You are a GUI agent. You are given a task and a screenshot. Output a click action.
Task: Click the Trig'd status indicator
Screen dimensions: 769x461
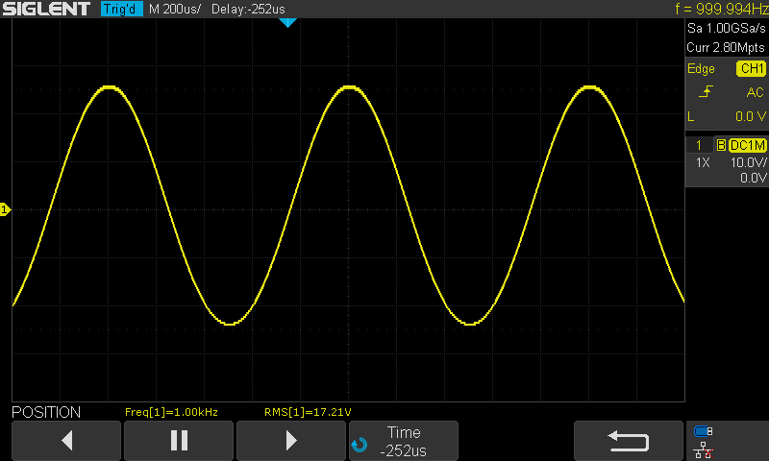point(122,9)
